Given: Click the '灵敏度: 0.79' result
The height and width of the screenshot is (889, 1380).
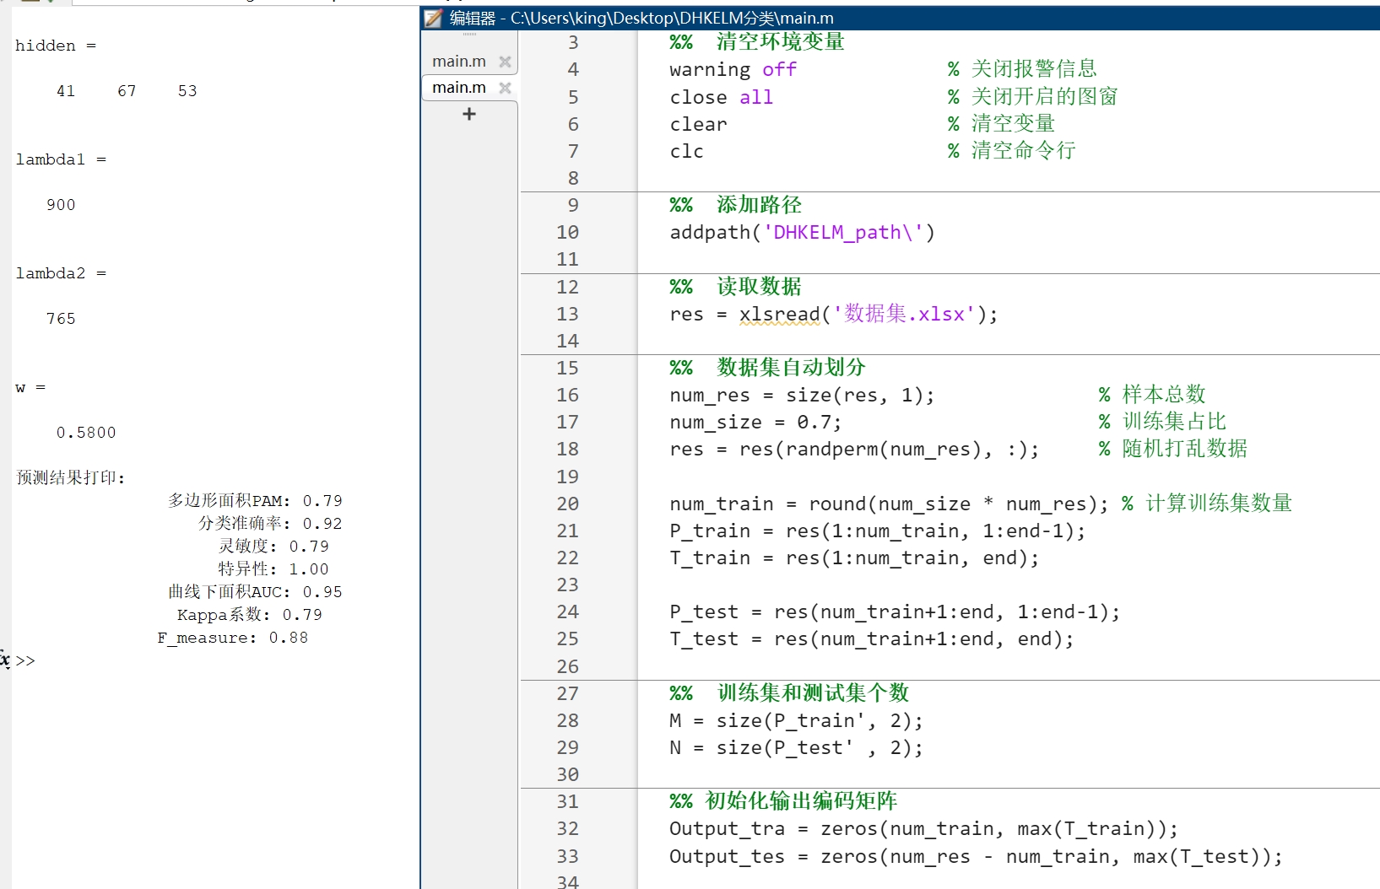Looking at the screenshot, I should 273,547.
